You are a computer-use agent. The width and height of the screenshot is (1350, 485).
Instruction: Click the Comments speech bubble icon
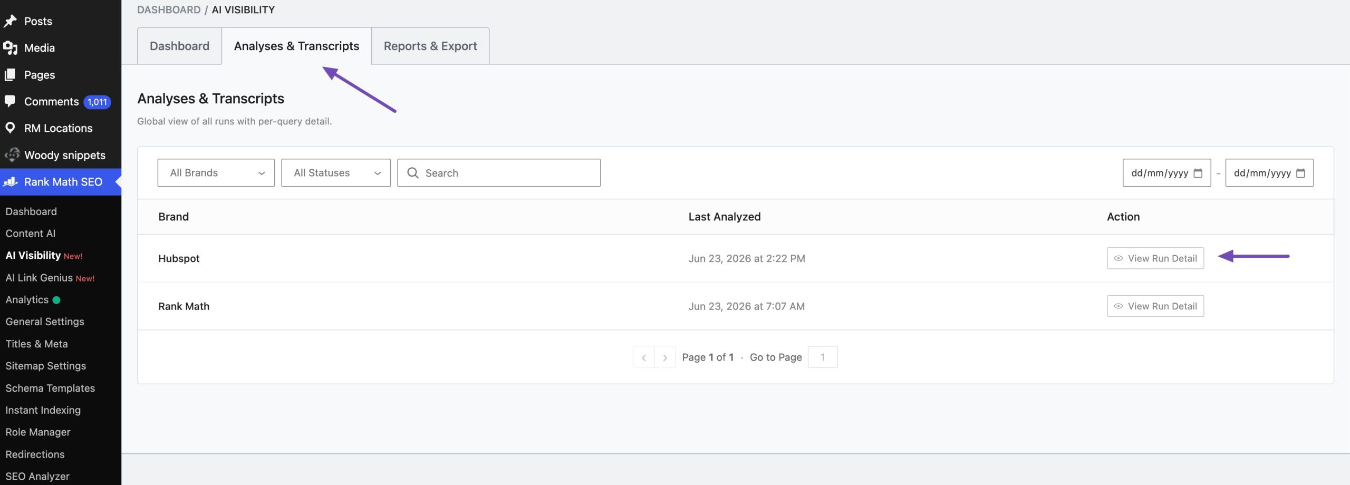(x=10, y=101)
